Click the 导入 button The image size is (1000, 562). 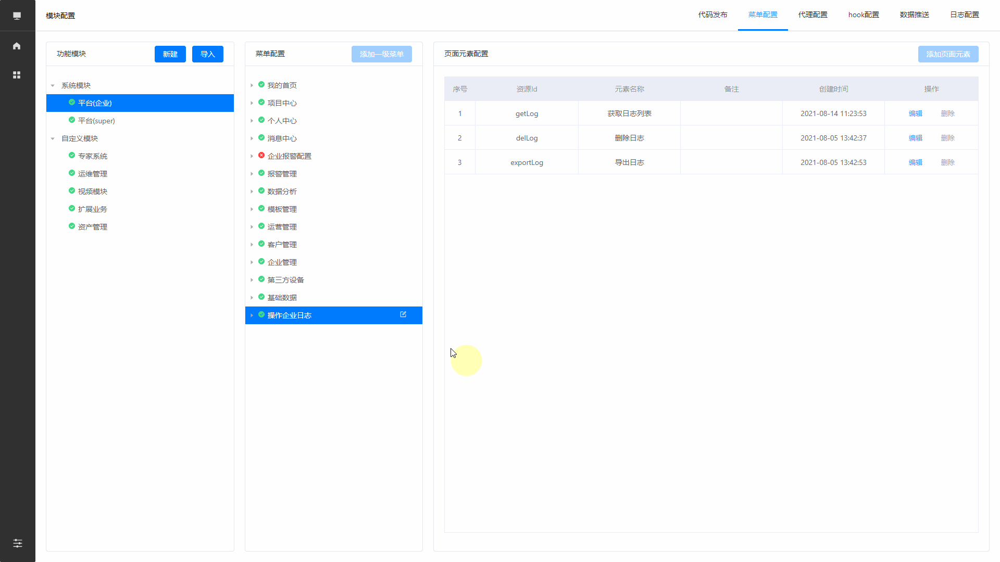coord(207,54)
